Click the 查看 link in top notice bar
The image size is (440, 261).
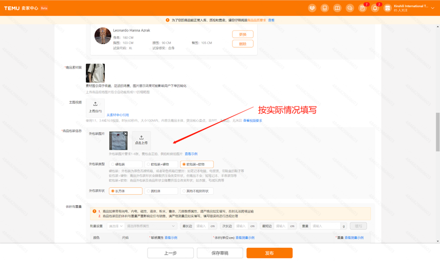[271, 20]
